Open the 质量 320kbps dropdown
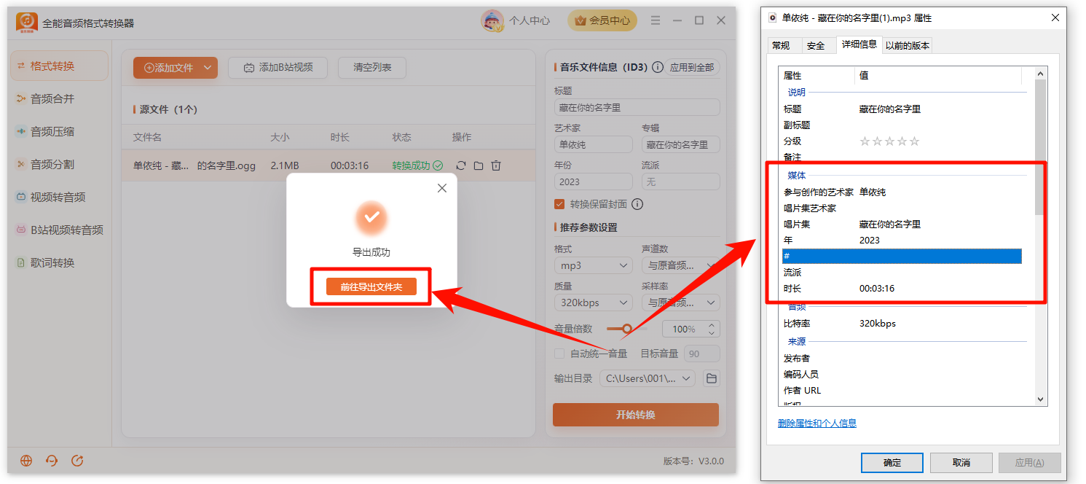The width and height of the screenshot is (1086, 484). (593, 302)
